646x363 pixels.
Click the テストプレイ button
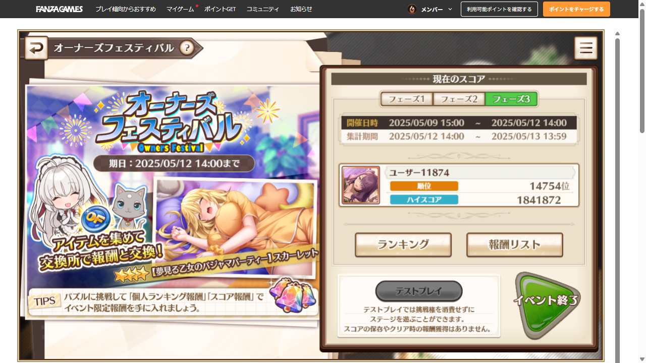click(419, 291)
